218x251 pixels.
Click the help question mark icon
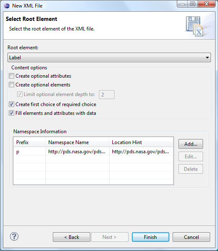pyautogui.click(x=14, y=236)
